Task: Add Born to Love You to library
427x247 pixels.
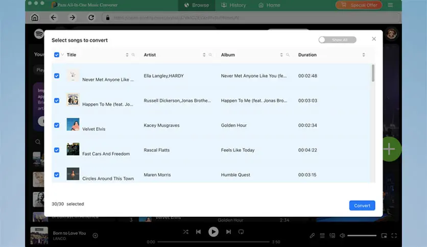Action: coord(96,236)
